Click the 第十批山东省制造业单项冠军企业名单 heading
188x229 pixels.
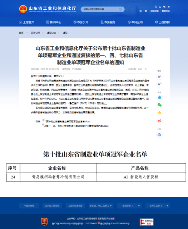(95, 154)
